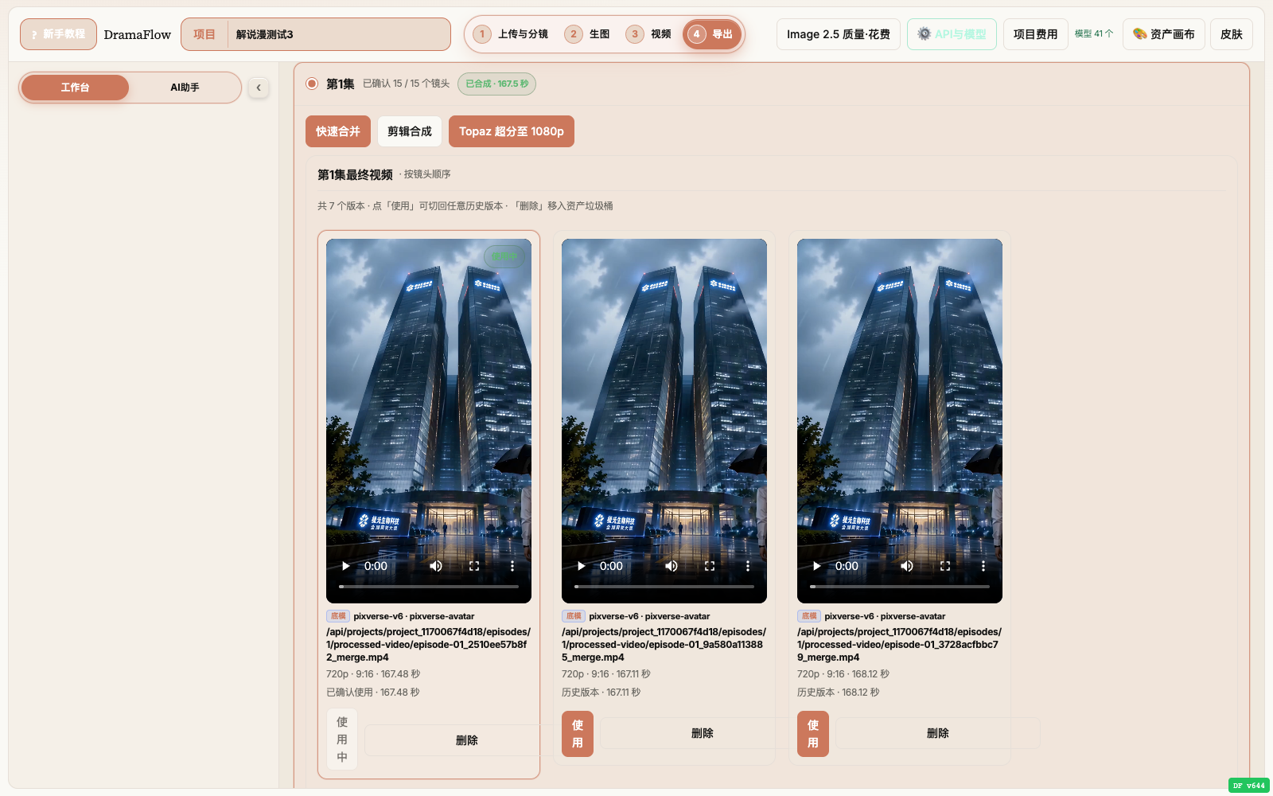Click the 快速合并 button
This screenshot has width=1273, height=796.
coord(338,131)
